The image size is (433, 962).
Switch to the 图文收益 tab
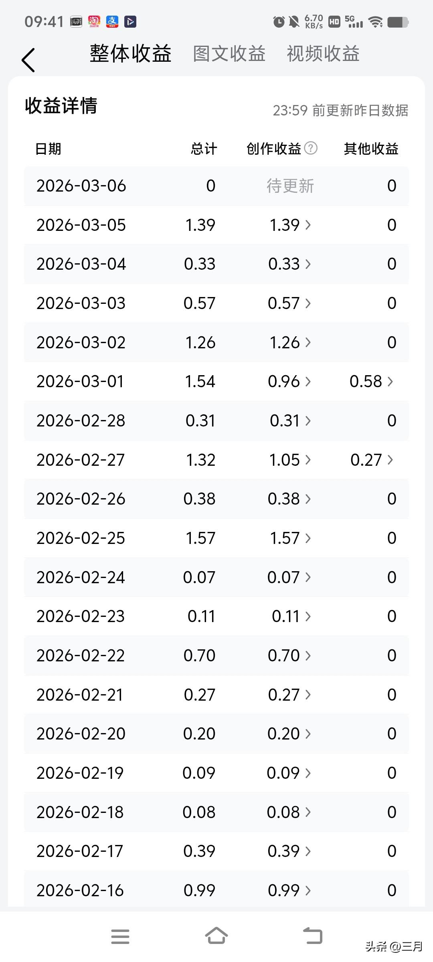click(x=229, y=54)
